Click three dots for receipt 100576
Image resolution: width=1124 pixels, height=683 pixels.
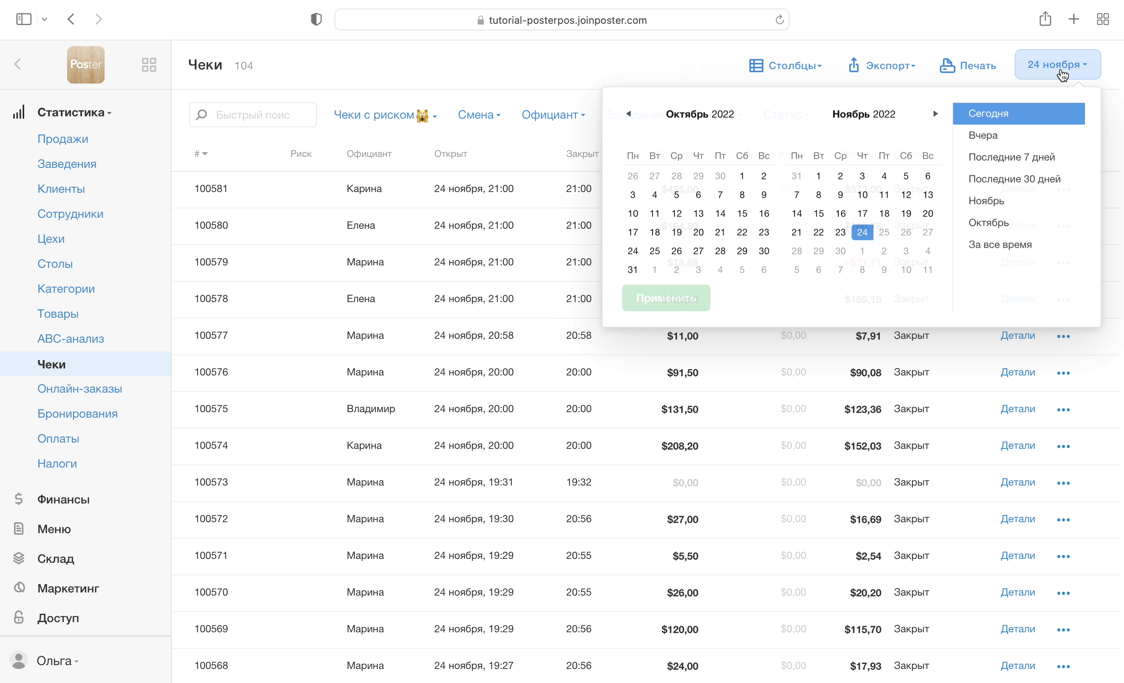(x=1063, y=373)
